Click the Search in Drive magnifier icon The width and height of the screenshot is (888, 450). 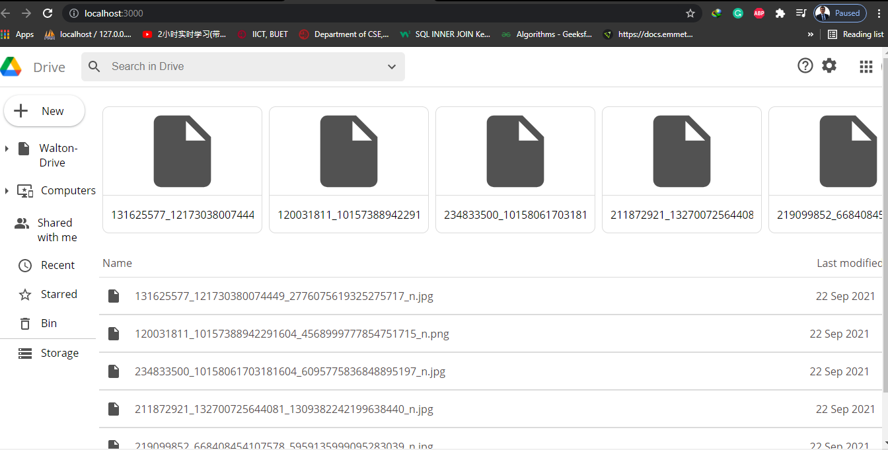click(x=94, y=67)
